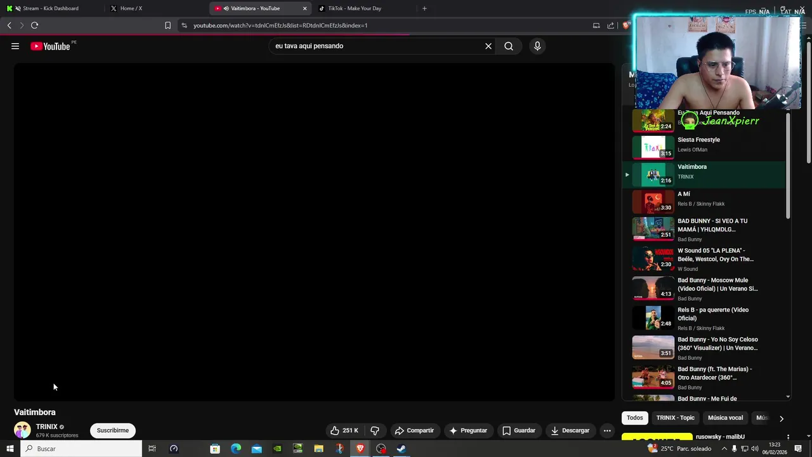Open the Windows Start menu
The width and height of the screenshot is (812, 457).
[x=10, y=449]
